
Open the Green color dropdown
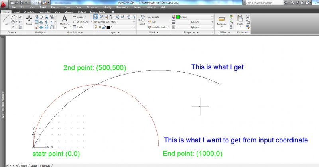pos(193,17)
